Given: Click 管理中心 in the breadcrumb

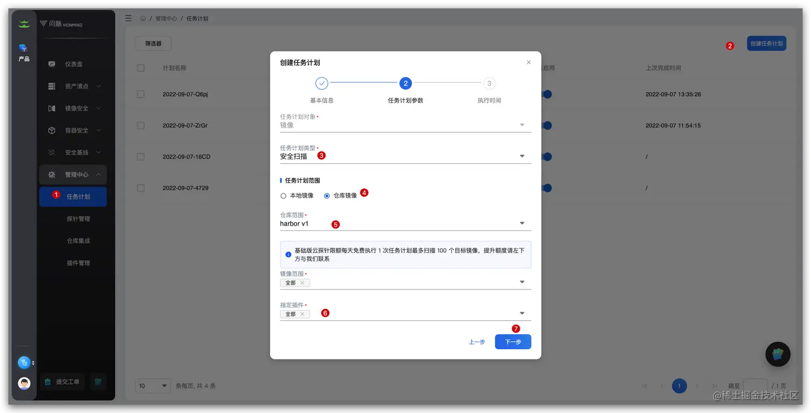Looking at the screenshot, I should (x=166, y=19).
